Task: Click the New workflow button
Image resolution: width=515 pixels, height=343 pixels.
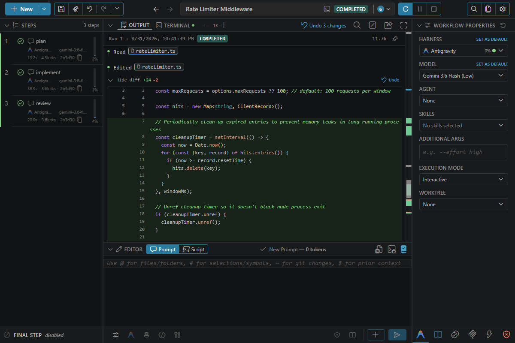Action: 21,9
